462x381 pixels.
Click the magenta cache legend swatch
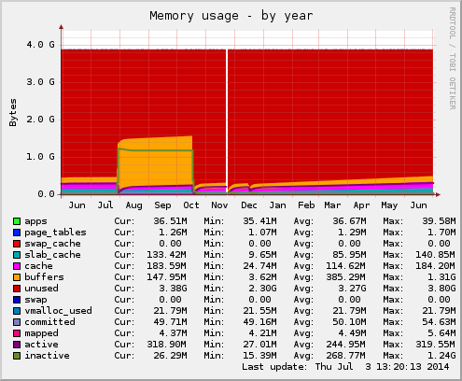[x=17, y=266]
